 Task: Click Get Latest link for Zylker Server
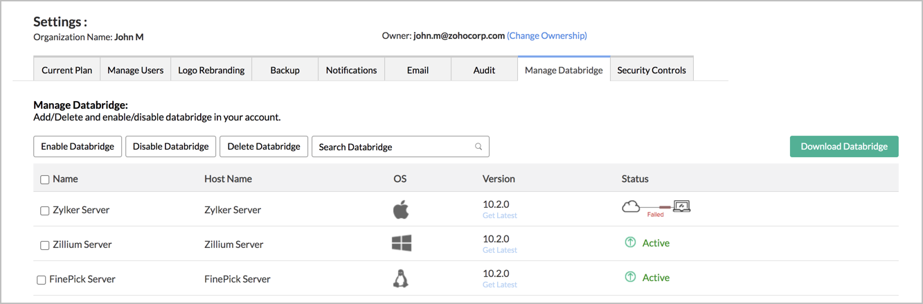pos(499,215)
